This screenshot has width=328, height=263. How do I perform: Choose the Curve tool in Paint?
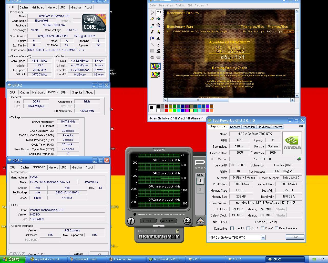[x=159, y=45]
